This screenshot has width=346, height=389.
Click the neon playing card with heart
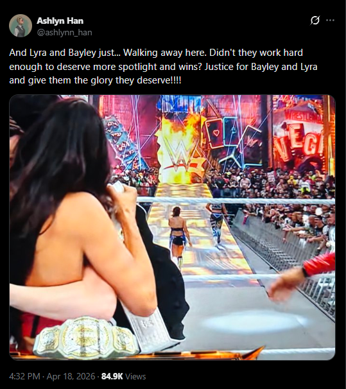(215, 134)
